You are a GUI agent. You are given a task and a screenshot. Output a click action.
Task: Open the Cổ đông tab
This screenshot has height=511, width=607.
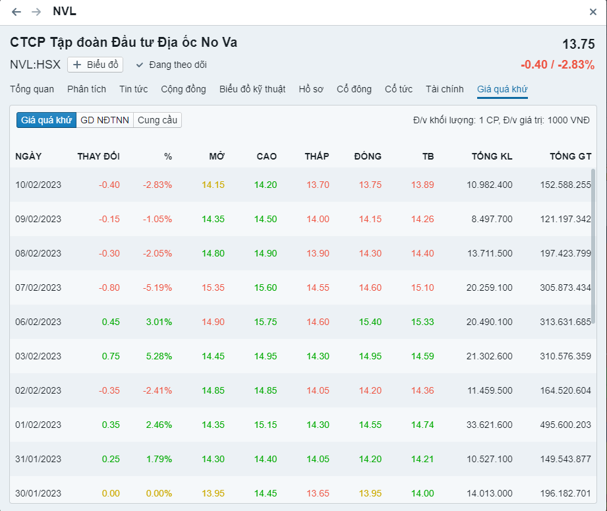(x=354, y=89)
